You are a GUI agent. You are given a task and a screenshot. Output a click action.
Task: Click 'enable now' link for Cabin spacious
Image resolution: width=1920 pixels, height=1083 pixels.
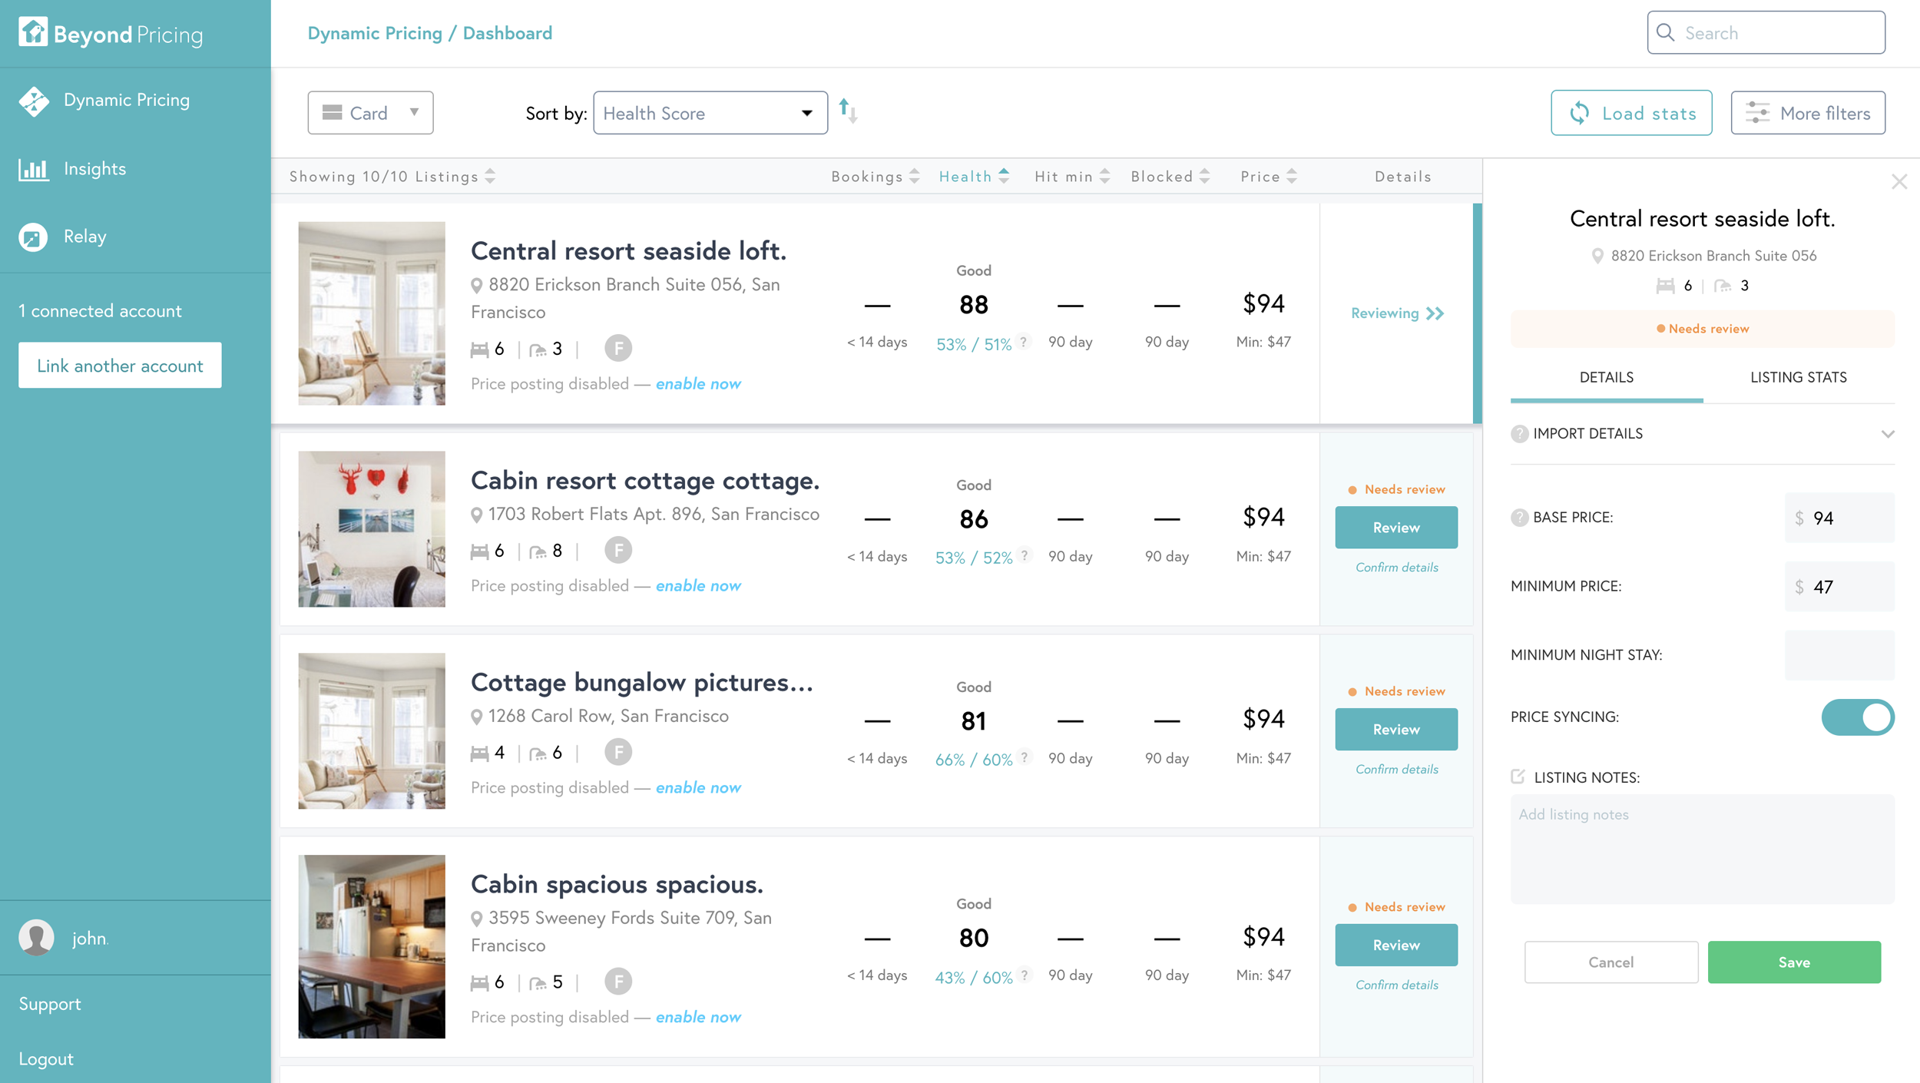(697, 1017)
